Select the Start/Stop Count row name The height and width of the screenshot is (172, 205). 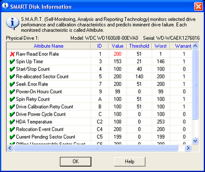coord(33,69)
